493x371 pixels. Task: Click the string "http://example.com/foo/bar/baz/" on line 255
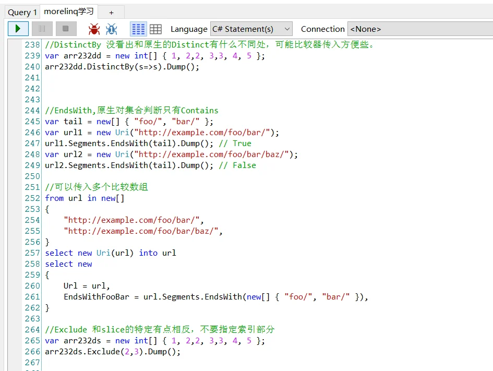[141, 231]
